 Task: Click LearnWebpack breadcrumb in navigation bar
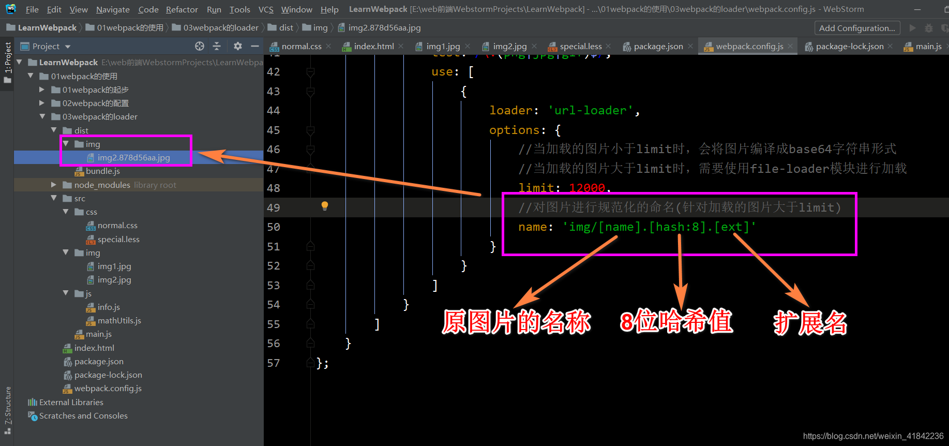pos(41,28)
